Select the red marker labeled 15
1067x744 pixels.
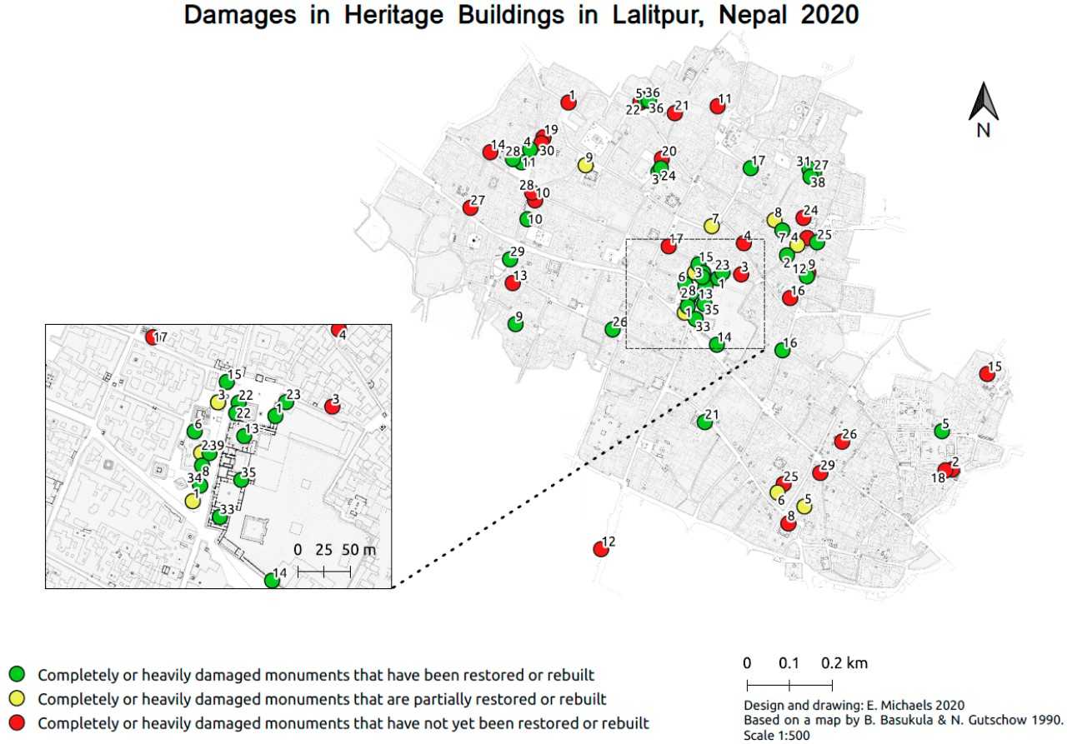click(x=987, y=374)
